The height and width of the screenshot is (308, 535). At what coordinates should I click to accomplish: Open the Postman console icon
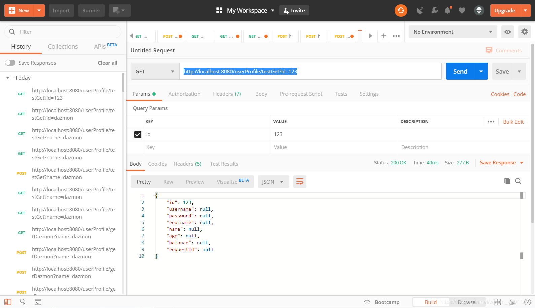point(38,302)
